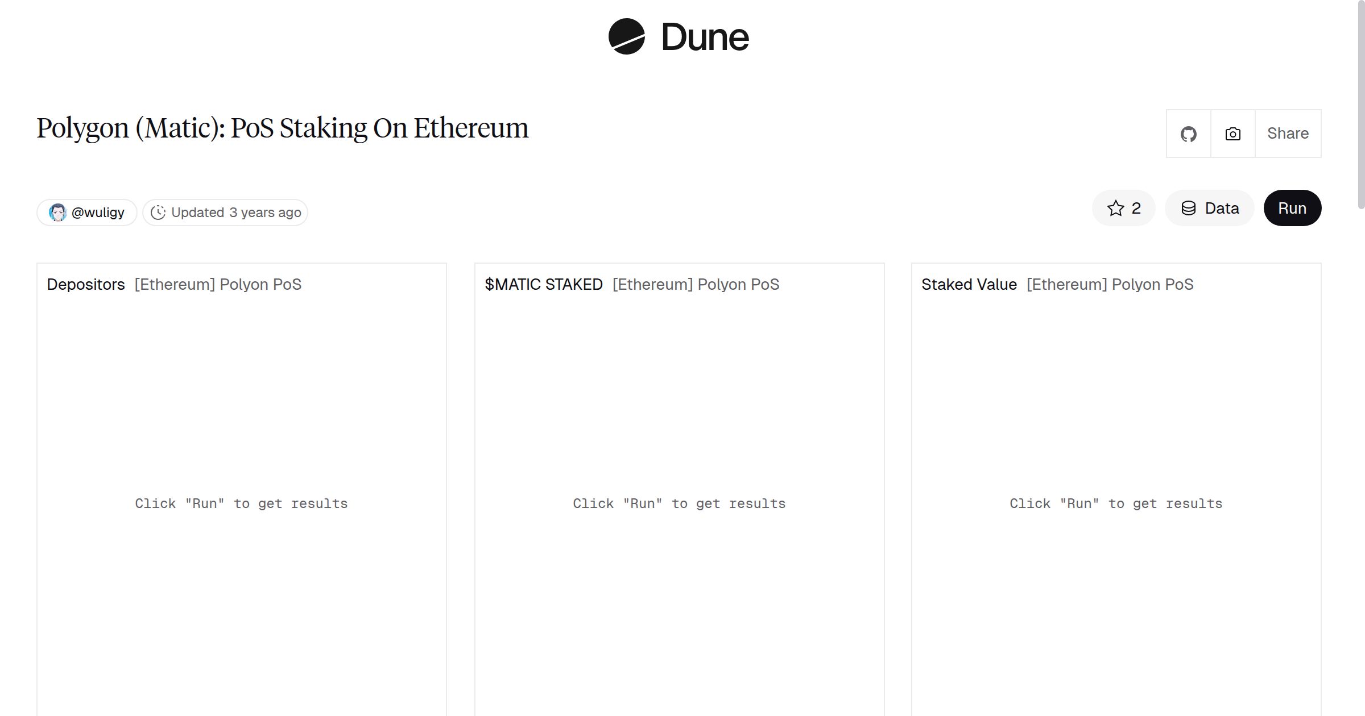Click the Share button
The height and width of the screenshot is (716, 1365).
click(x=1288, y=133)
